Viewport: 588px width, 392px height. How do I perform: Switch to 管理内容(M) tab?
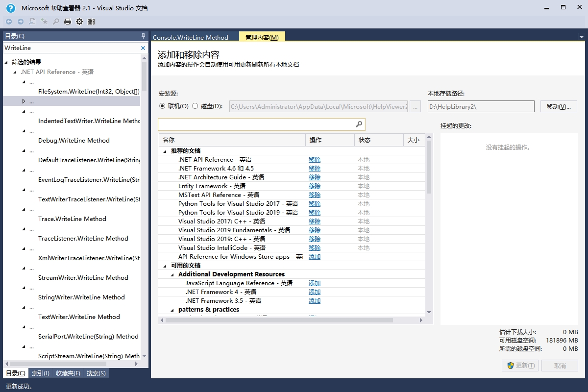click(262, 37)
